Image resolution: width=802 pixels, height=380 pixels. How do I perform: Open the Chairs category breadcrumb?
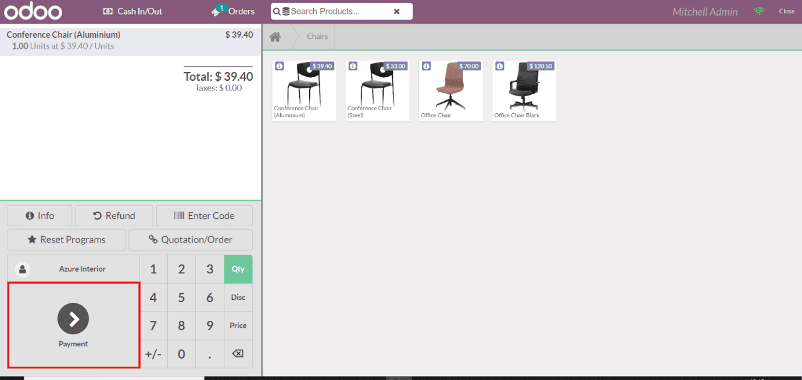point(317,36)
